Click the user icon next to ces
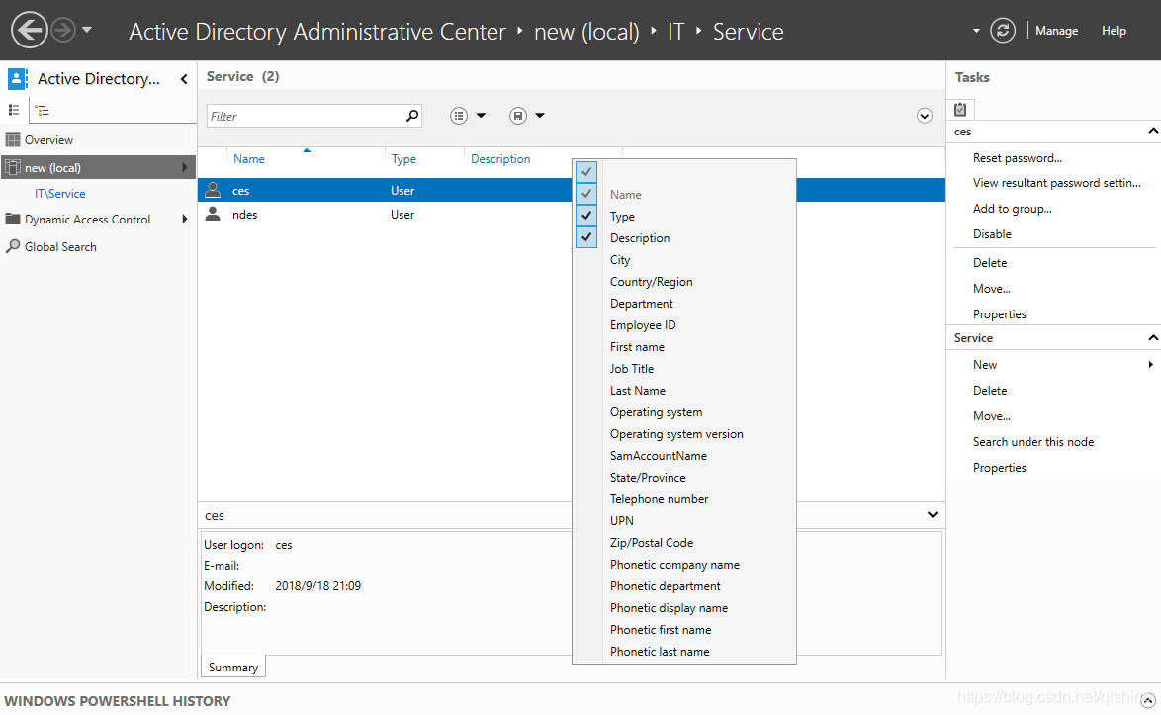The width and height of the screenshot is (1161, 715). (214, 190)
